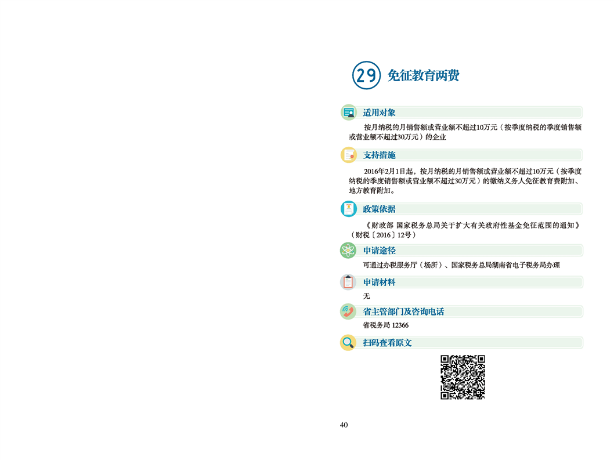Click the circled number 29 badge
This screenshot has height=460, width=614.
366,75
